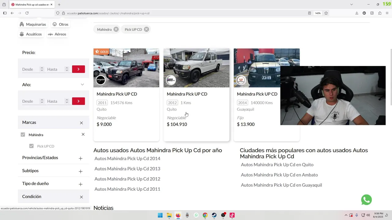Apply the year range with red arrow
The width and height of the screenshot is (392, 220).
coord(78,101)
